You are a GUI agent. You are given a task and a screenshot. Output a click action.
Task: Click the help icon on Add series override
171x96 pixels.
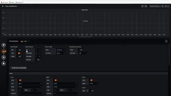pyautogui.click(x=25, y=68)
